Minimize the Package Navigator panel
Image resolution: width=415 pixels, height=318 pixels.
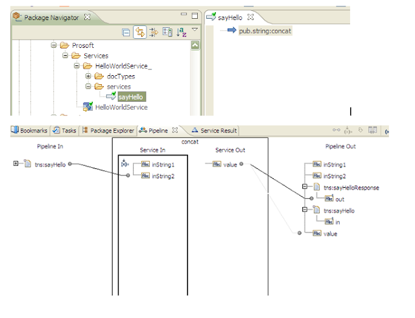tap(184, 14)
